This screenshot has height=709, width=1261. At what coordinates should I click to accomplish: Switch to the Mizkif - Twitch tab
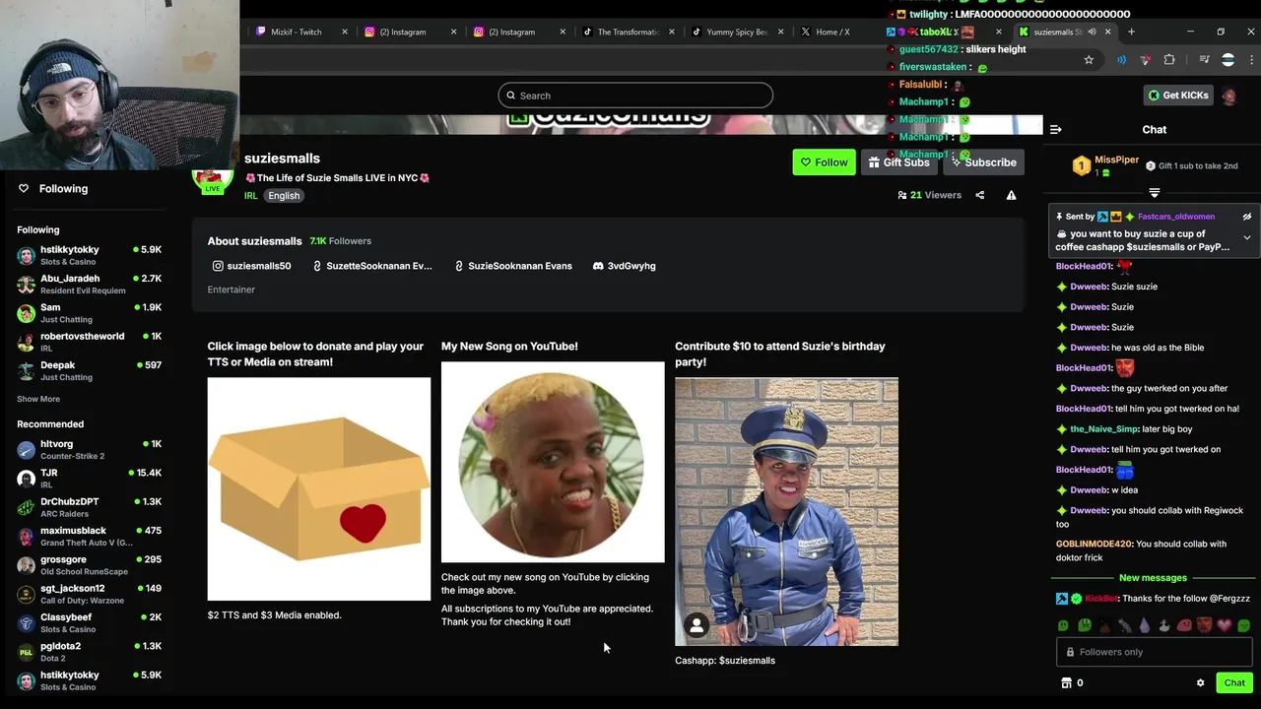pyautogui.click(x=296, y=32)
